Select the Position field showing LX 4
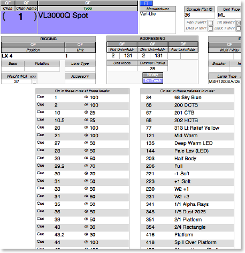 point(33,56)
